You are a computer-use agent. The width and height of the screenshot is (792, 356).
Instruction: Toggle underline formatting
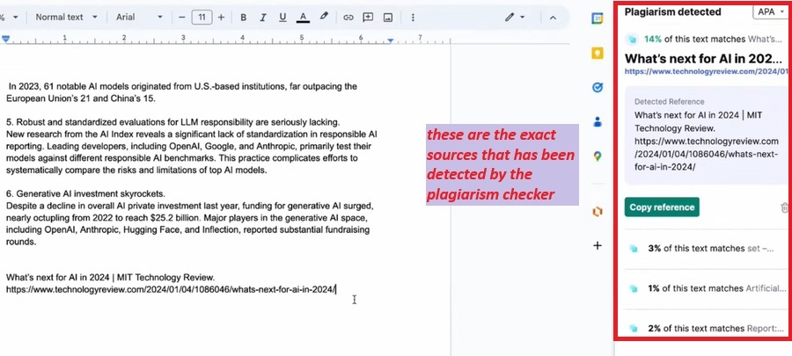pos(282,18)
